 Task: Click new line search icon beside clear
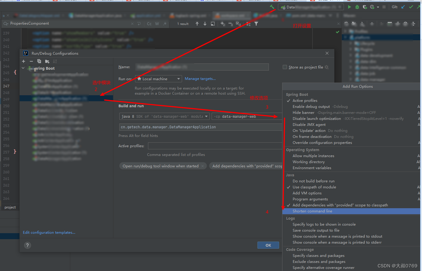[x=139, y=24]
